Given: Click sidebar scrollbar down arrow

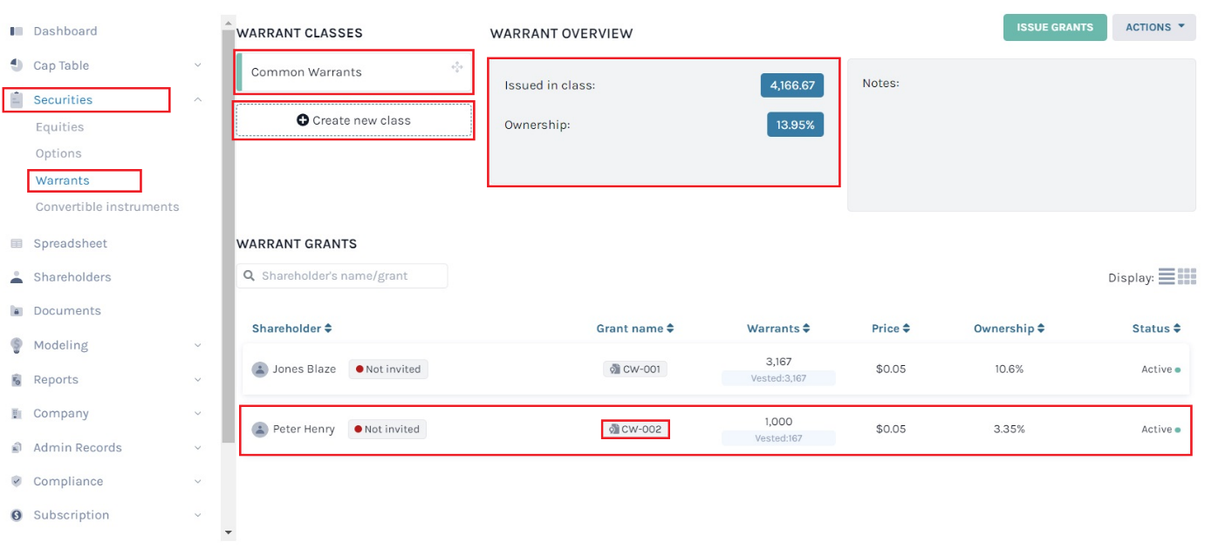Looking at the screenshot, I should click(229, 532).
